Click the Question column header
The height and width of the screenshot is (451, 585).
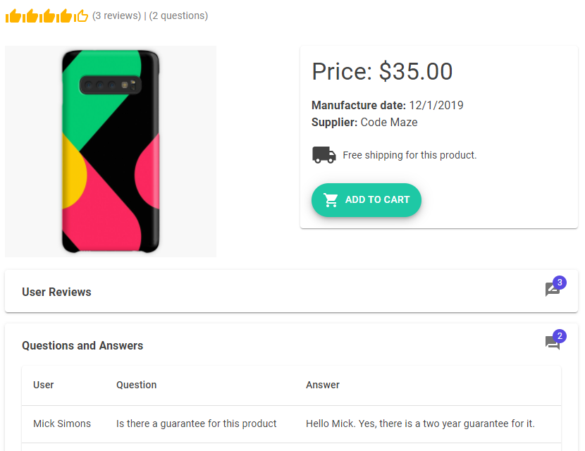tap(136, 385)
